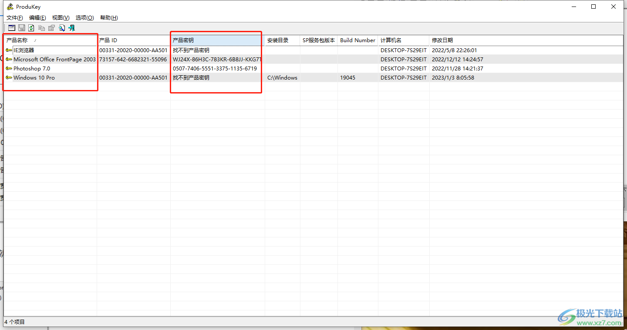
Task: Click the green Refresh toolbar icon
Action: (31, 28)
